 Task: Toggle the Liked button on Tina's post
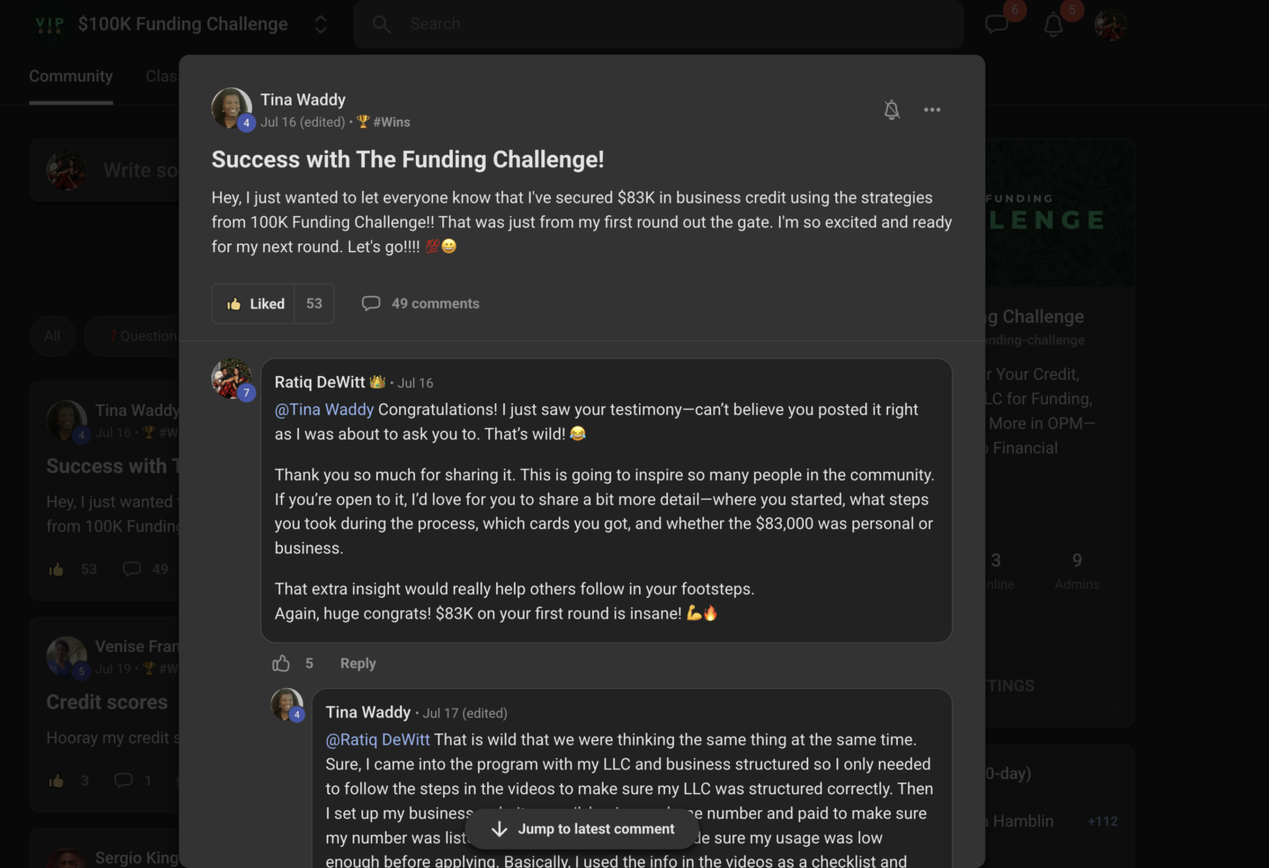[x=255, y=304]
